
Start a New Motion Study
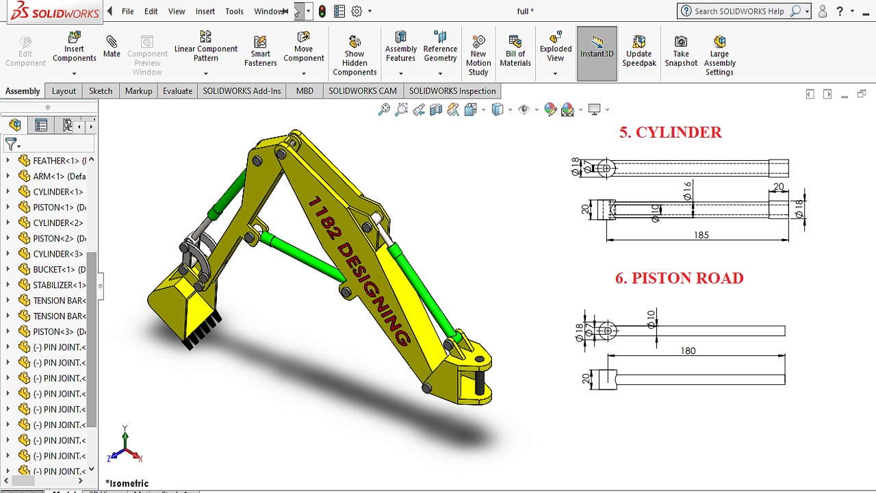tap(478, 55)
